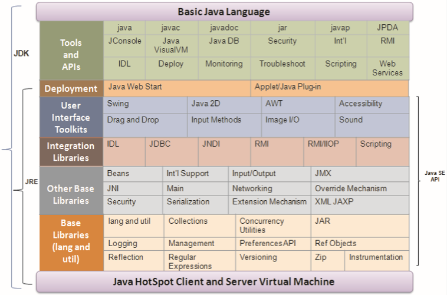Select the Swing cell
Screen dimensions: 447x295
tap(145, 105)
